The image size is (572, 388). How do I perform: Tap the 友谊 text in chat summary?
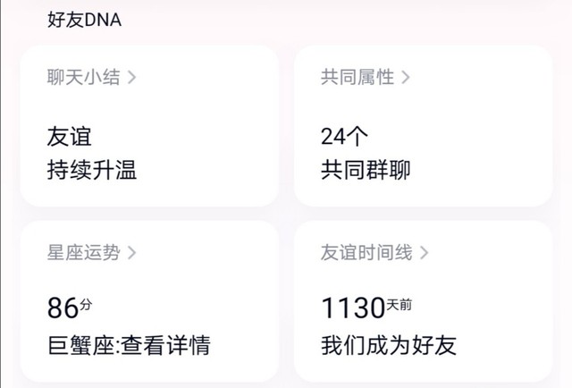point(69,137)
